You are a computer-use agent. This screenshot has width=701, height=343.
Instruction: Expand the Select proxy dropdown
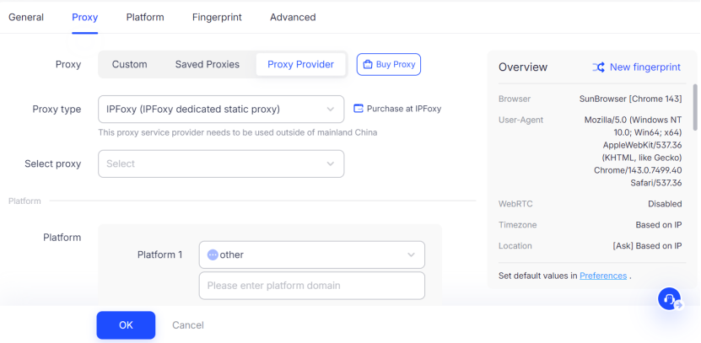point(221,163)
